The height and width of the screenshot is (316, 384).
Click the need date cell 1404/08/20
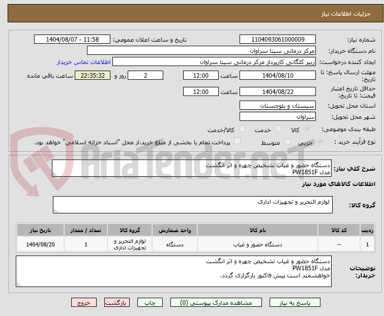(x=40, y=244)
